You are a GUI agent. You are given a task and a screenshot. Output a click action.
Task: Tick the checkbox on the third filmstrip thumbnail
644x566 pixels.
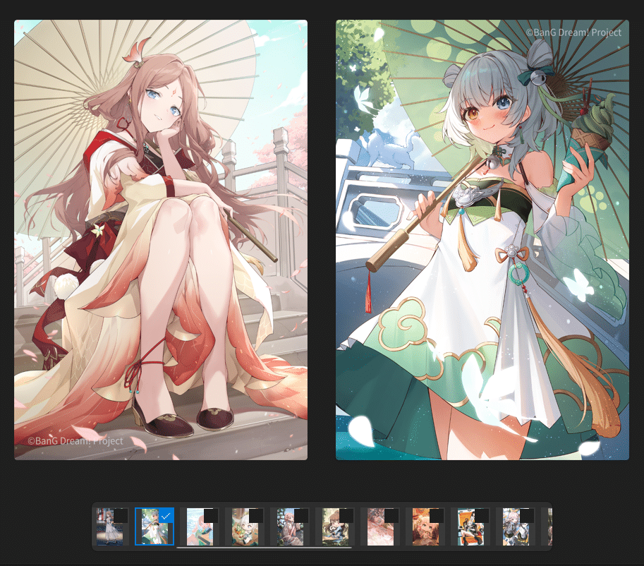tap(211, 515)
